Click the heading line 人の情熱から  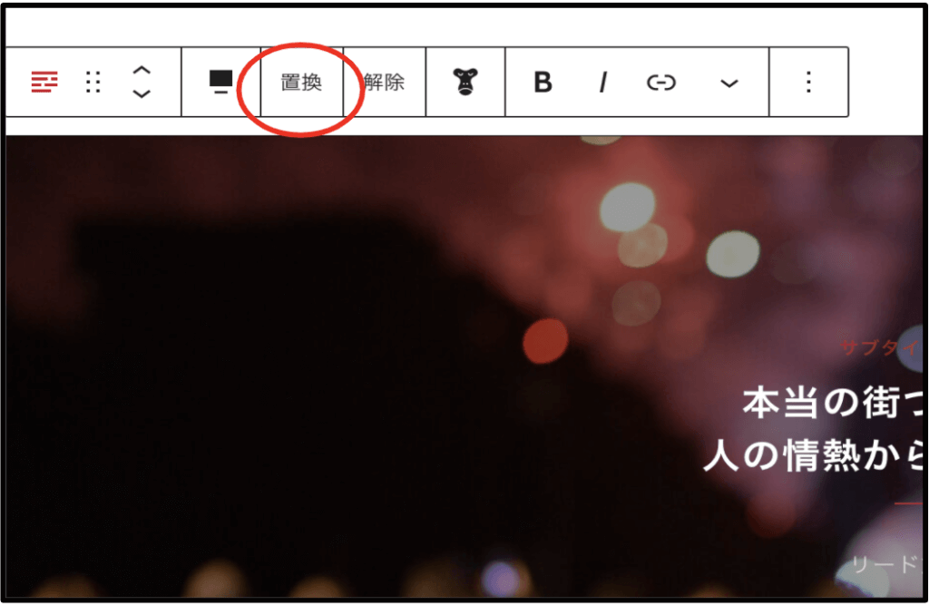pos(813,455)
